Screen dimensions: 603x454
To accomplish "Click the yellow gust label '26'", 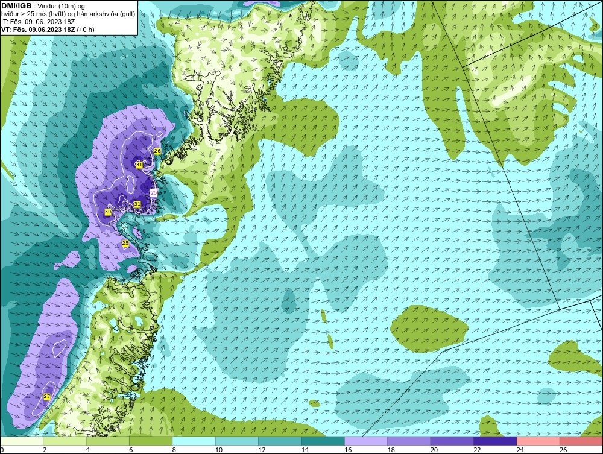I will coord(157,151).
